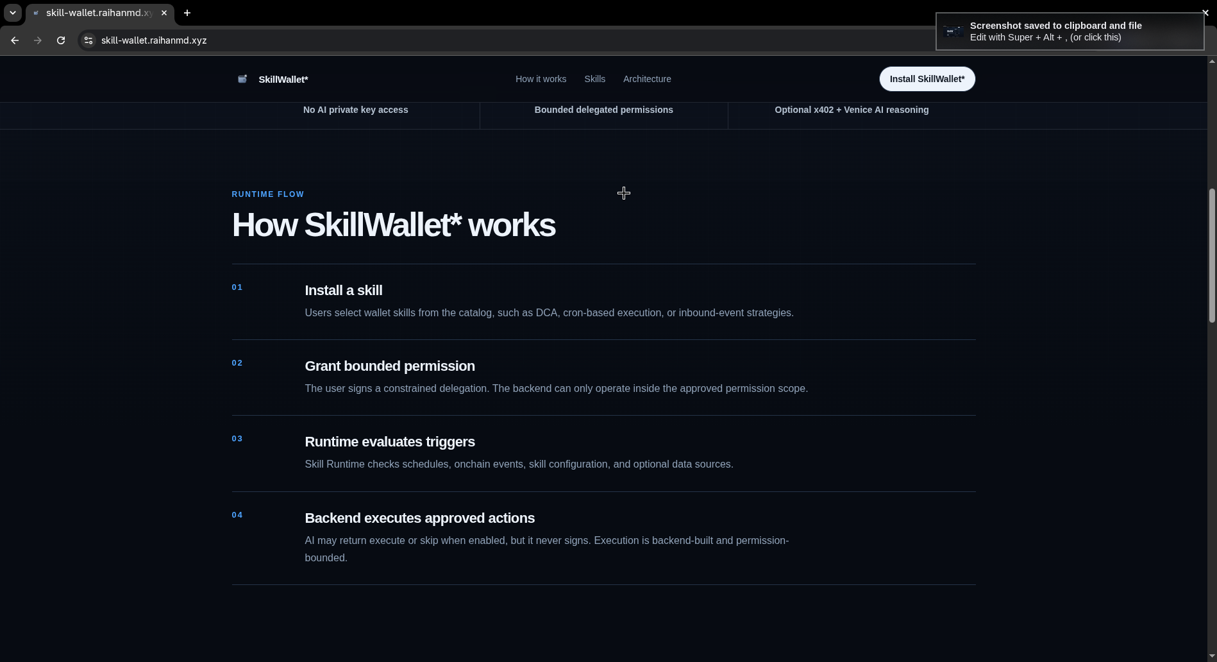Image resolution: width=1217 pixels, height=662 pixels.
Task: Reload the page with refresh icon
Action: [x=61, y=40]
